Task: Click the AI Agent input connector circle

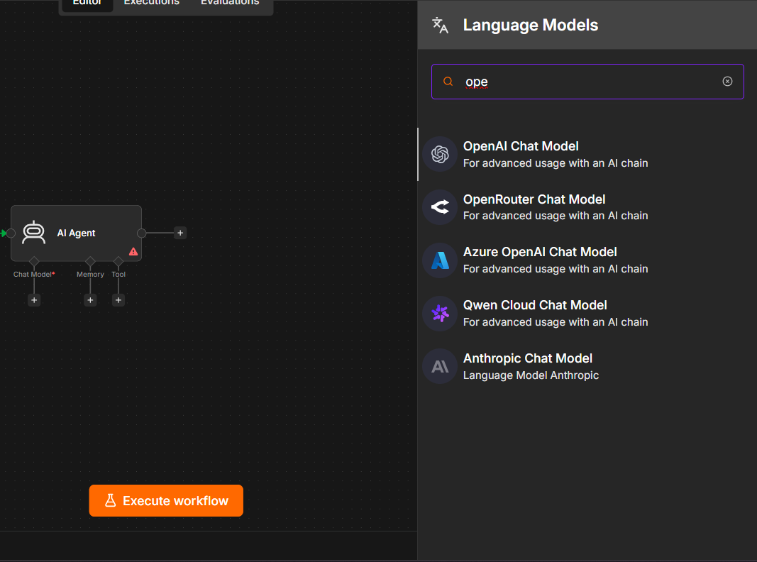Action: pos(11,233)
